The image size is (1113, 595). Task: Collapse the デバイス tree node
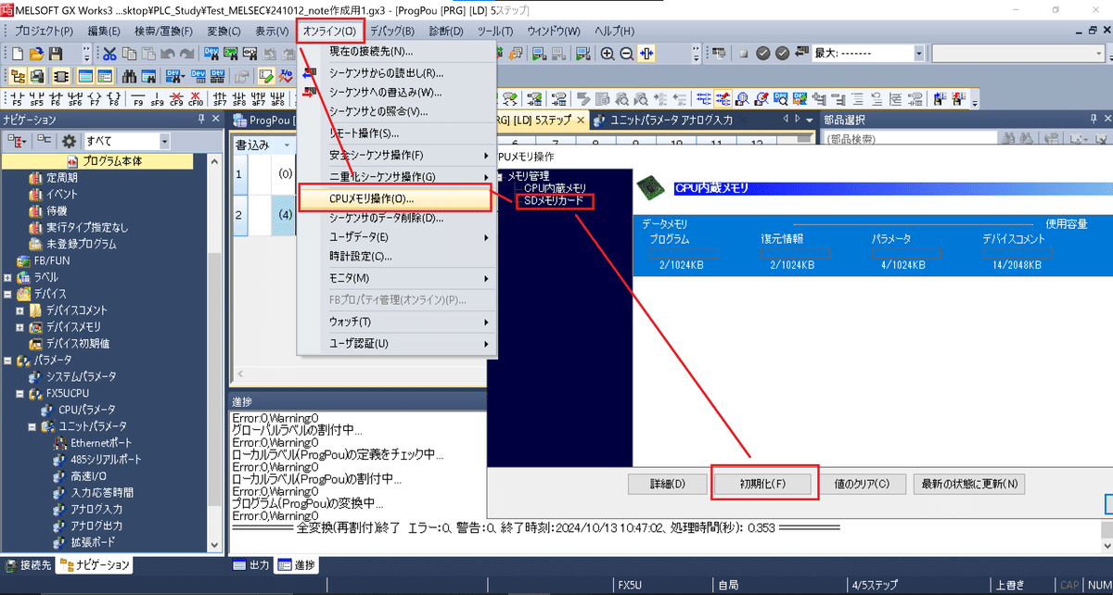(7, 294)
